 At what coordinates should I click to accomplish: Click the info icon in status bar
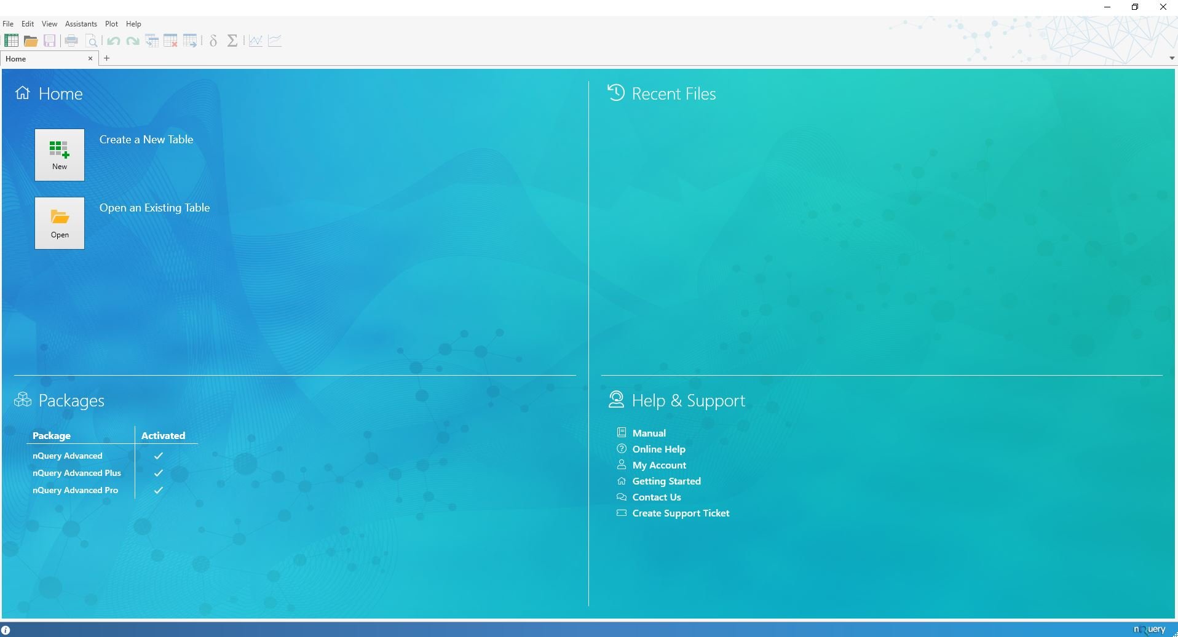tap(6, 630)
